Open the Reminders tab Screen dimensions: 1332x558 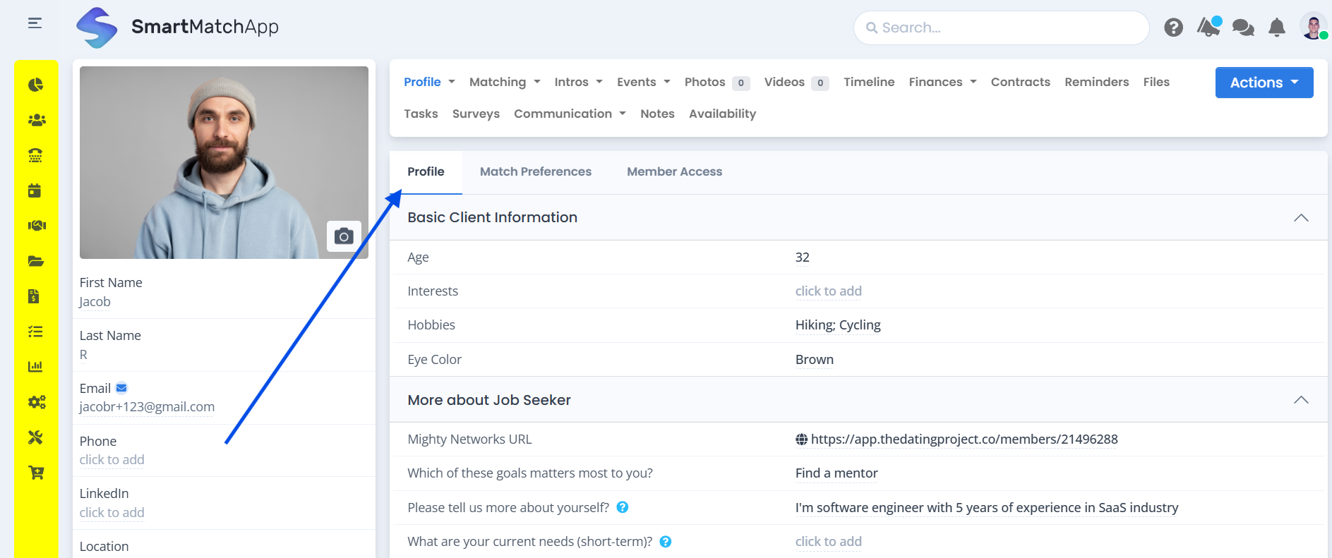click(1096, 82)
